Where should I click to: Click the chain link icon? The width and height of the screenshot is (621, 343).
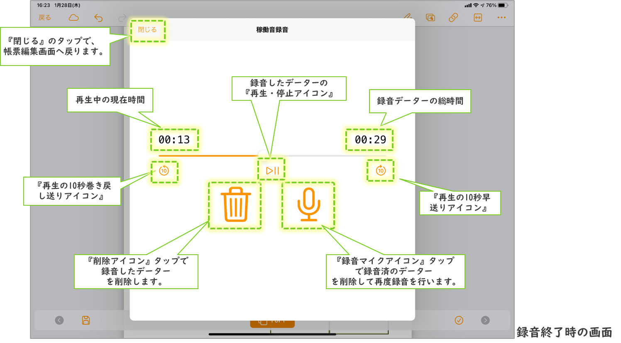[x=453, y=17]
